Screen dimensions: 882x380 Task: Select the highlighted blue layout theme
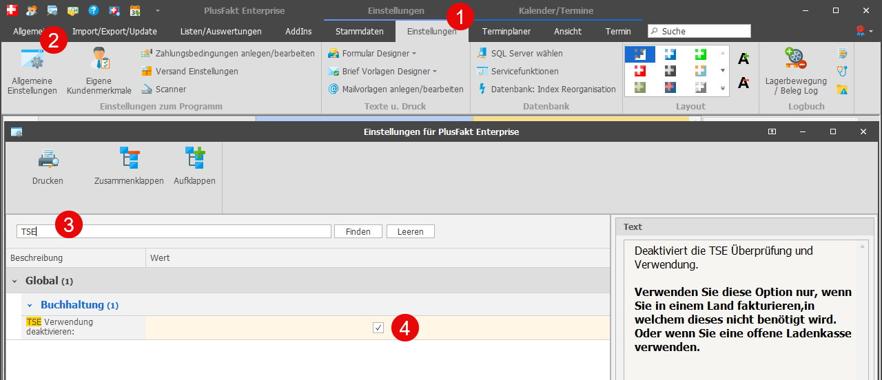pyautogui.click(x=640, y=54)
